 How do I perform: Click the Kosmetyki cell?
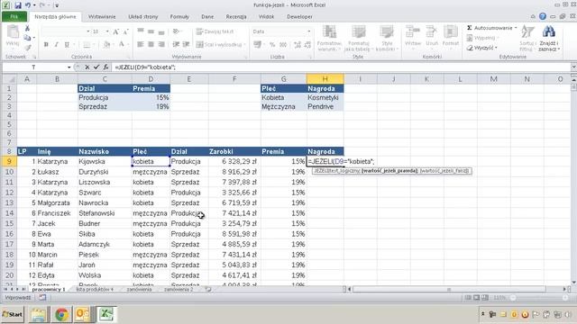(325, 98)
